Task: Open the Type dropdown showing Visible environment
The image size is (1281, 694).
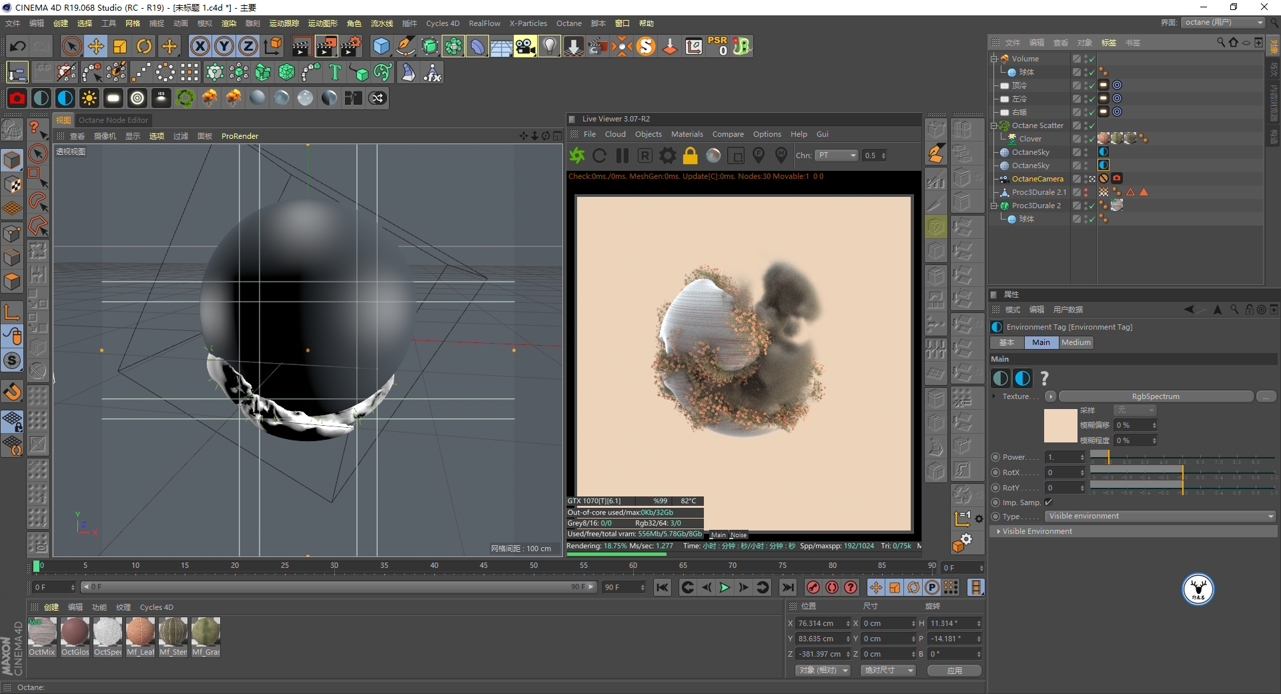Action: click(x=1160, y=516)
